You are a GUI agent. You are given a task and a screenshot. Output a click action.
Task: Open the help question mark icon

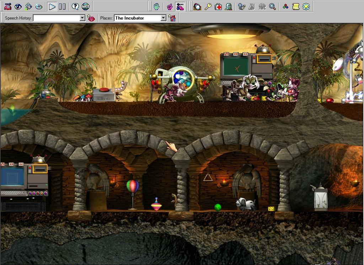pos(75,6)
